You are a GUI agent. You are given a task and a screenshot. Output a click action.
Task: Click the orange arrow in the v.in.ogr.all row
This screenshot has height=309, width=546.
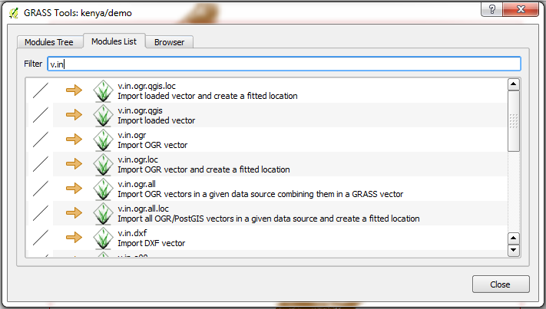click(x=74, y=189)
